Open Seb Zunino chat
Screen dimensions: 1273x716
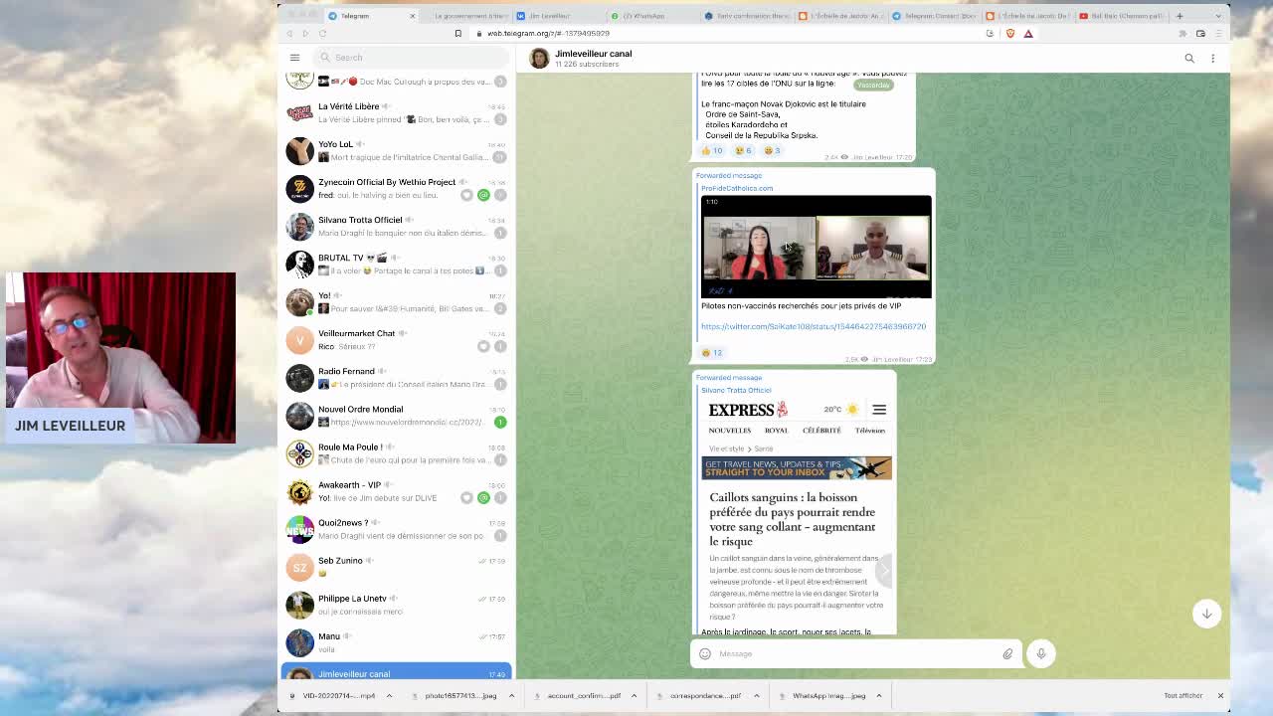397,566
